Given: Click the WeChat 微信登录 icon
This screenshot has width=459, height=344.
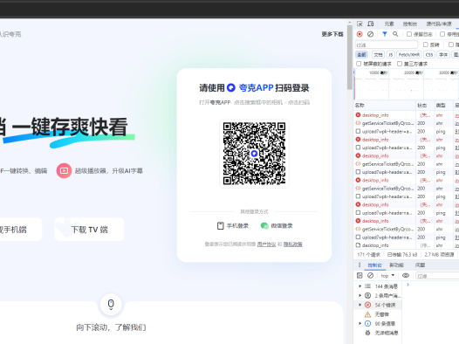Looking at the screenshot, I should pos(264,226).
